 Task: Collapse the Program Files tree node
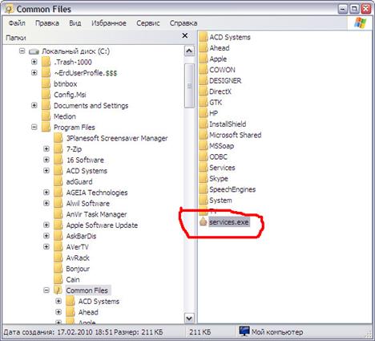coord(34,127)
